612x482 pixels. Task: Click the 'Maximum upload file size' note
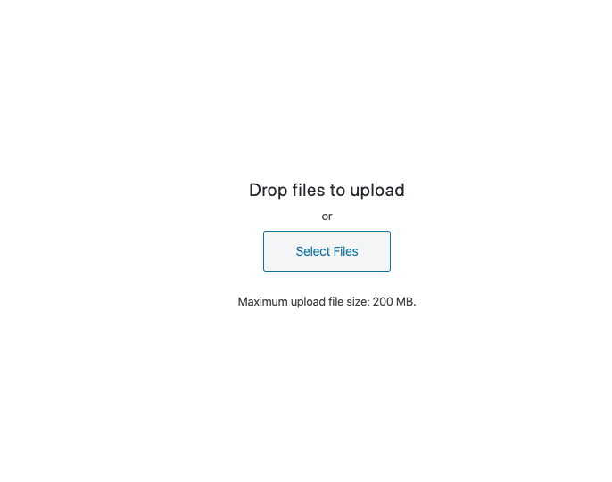click(327, 302)
